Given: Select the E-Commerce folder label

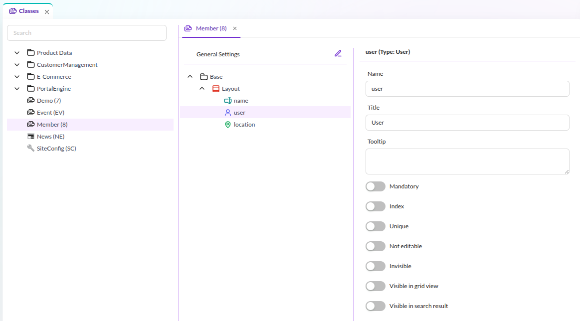Looking at the screenshot, I should click(x=54, y=77).
